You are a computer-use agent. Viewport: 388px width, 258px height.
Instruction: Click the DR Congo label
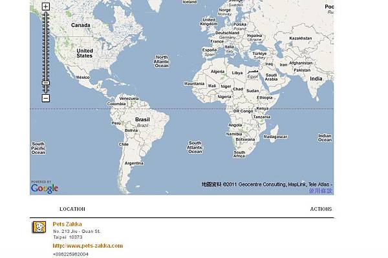(243, 111)
